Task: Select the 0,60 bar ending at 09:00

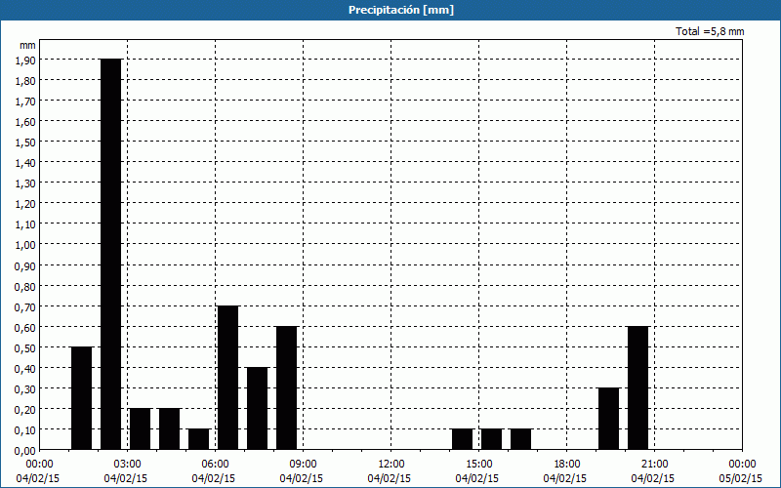Action: pyautogui.click(x=287, y=387)
